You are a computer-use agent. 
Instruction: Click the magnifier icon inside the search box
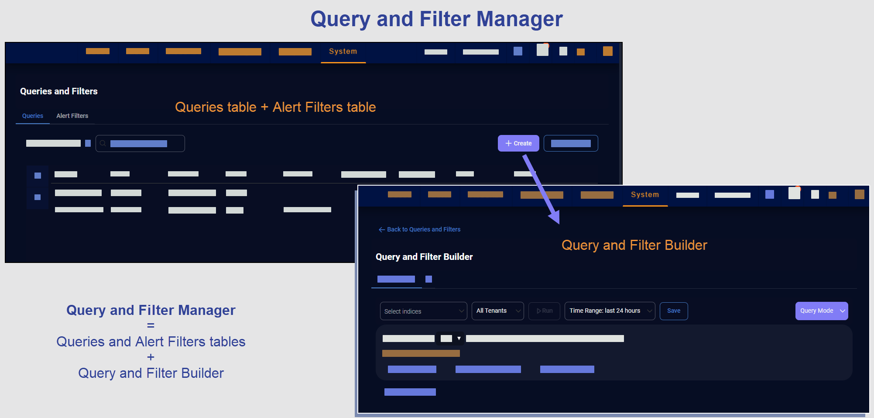[103, 143]
